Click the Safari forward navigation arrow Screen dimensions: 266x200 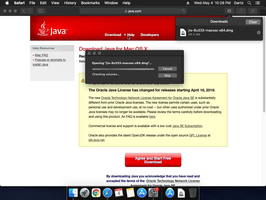[x=30, y=11]
